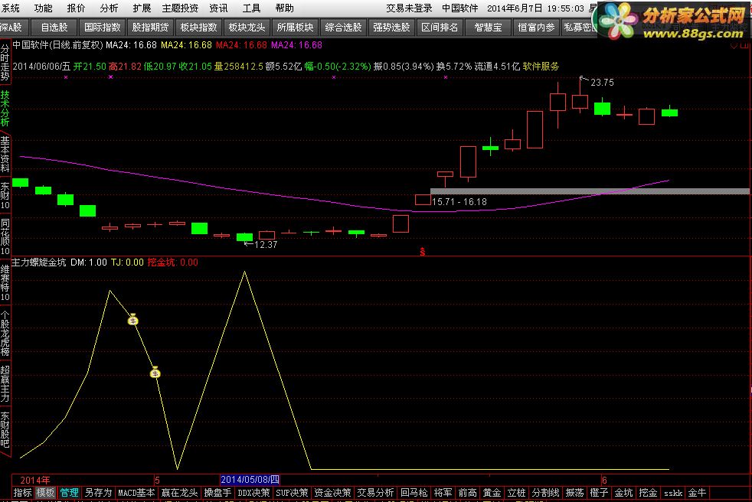This screenshot has width=752, height=502.
Task: Select the 指标 bottom tab
Action: click(x=22, y=492)
